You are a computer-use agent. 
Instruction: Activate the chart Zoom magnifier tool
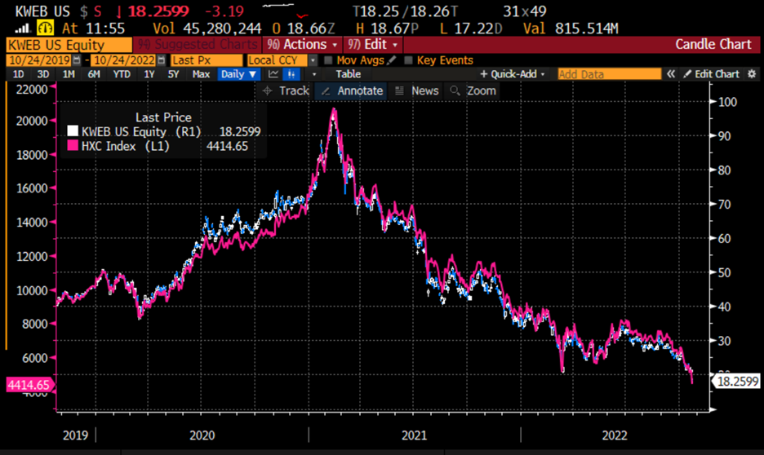[473, 91]
